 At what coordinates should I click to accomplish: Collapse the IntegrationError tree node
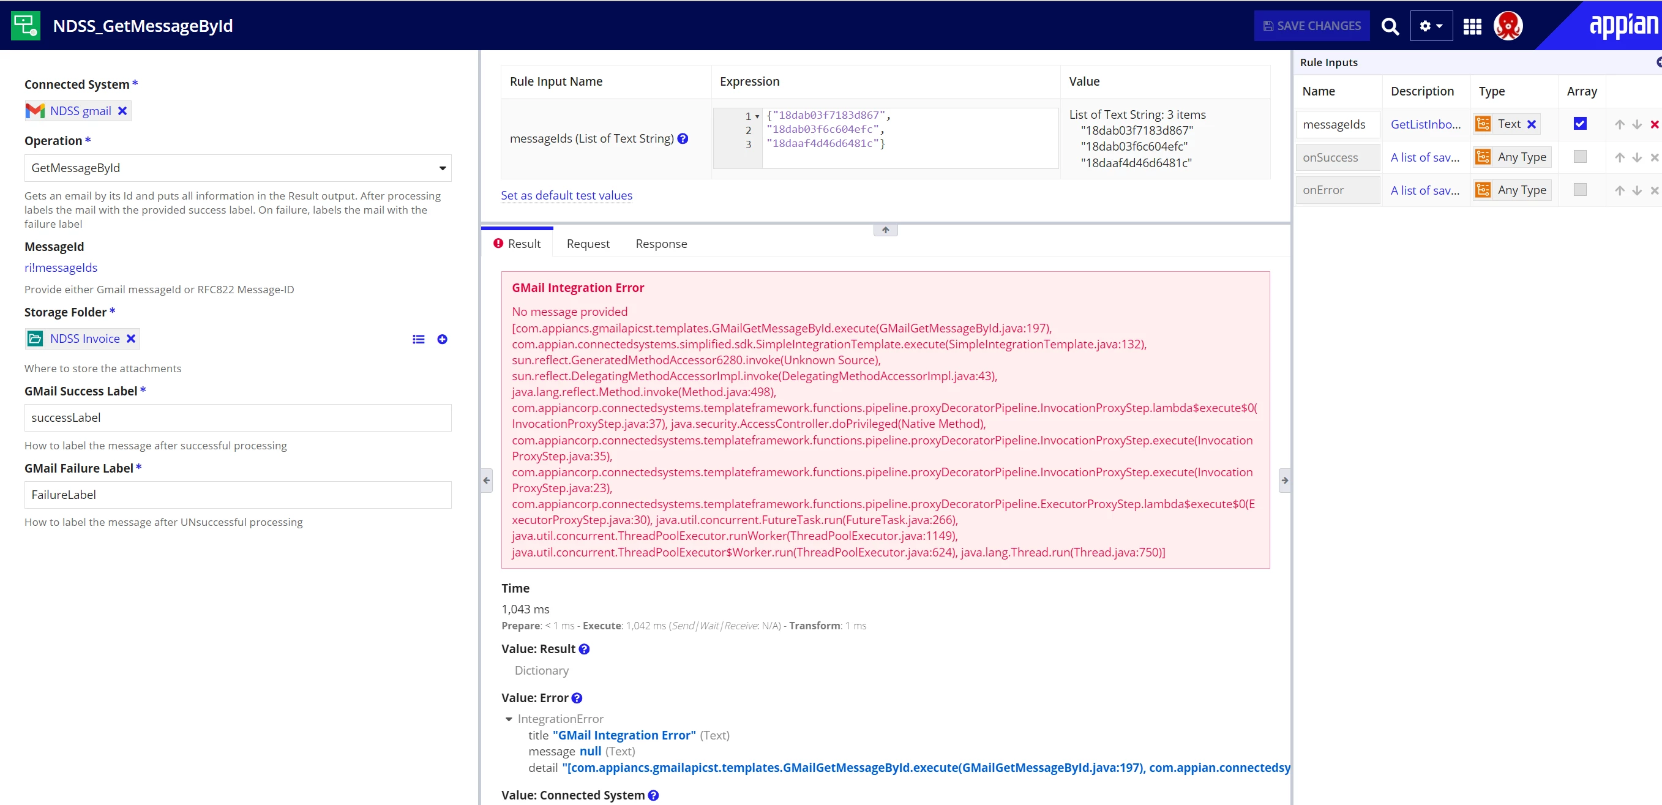[x=509, y=719]
